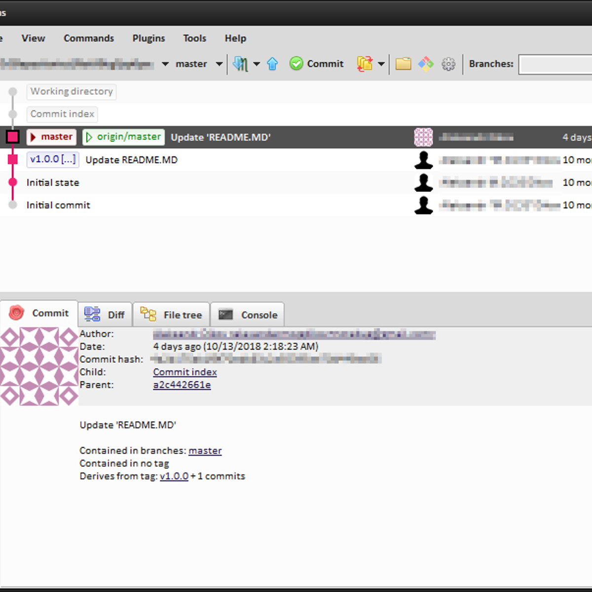The width and height of the screenshot is (592, 592).
Task: Launch Git Bash via the colorful diamond icon
Action: 426,64
